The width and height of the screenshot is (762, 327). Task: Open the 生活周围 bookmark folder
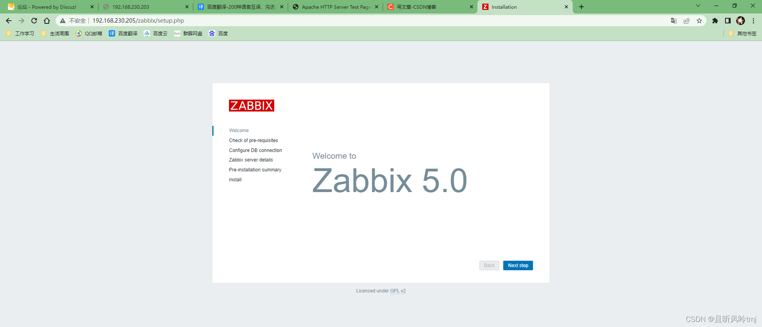55,34
